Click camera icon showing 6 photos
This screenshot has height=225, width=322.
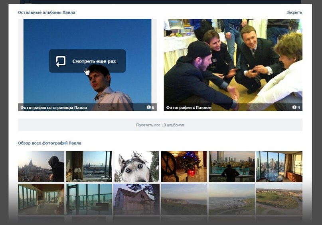[149, 107]
